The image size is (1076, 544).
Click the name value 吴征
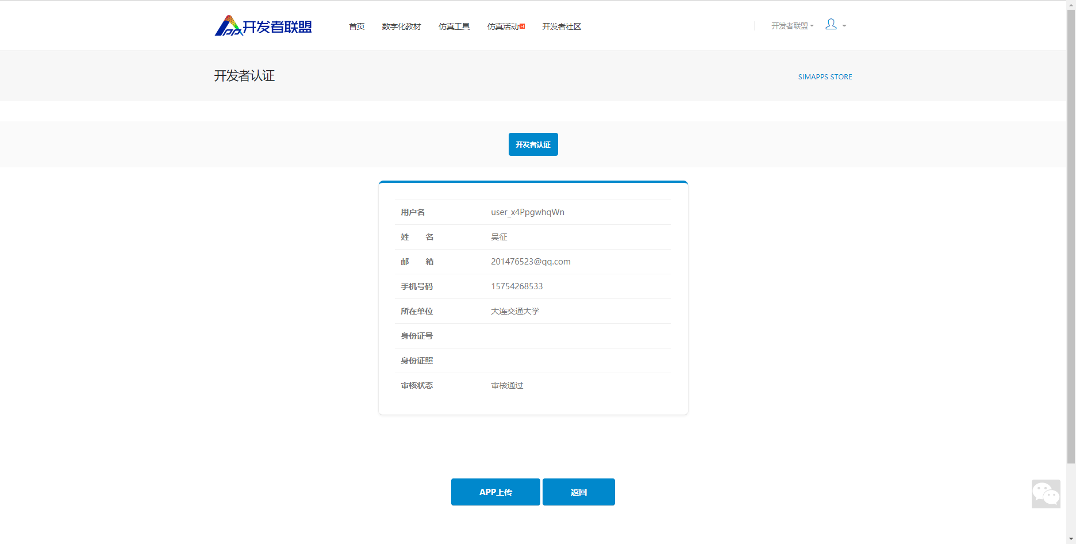point(499,237)
